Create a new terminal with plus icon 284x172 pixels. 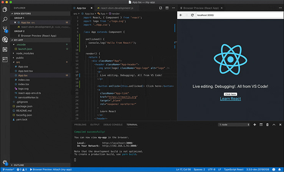(254, 125)
